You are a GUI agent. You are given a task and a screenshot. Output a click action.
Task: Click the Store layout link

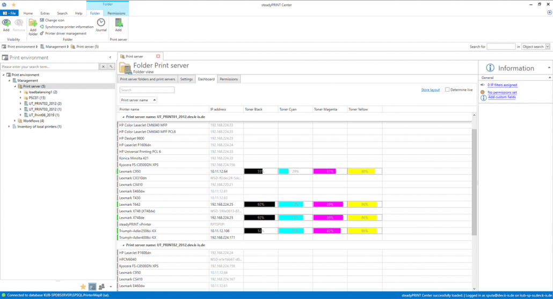point(430,90)
